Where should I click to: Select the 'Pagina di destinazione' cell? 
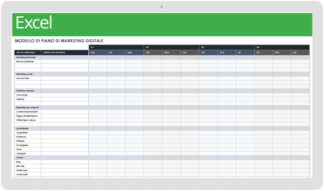coord(28,116)
